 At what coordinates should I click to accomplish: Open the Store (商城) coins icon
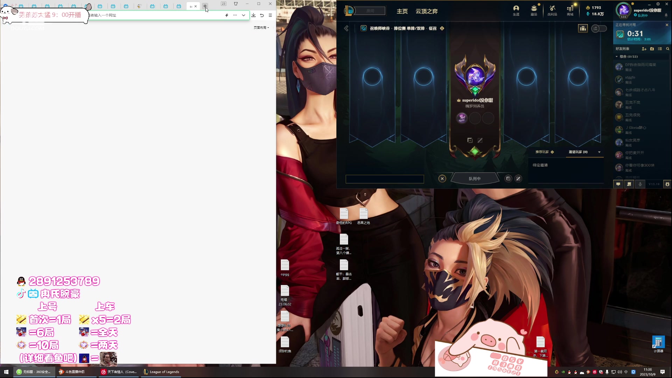[570, 10]
